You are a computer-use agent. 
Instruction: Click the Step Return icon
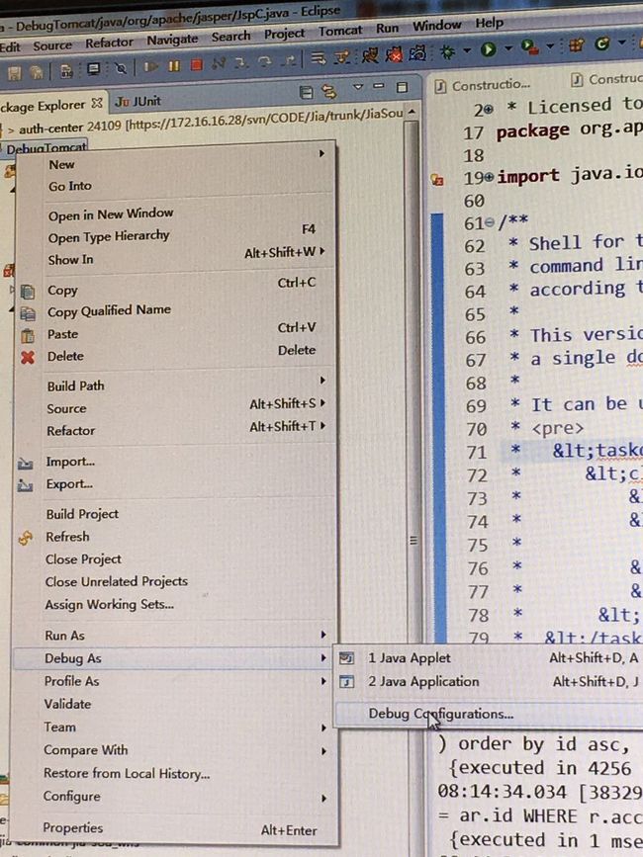pyautogui.click(x=290, y=60)
